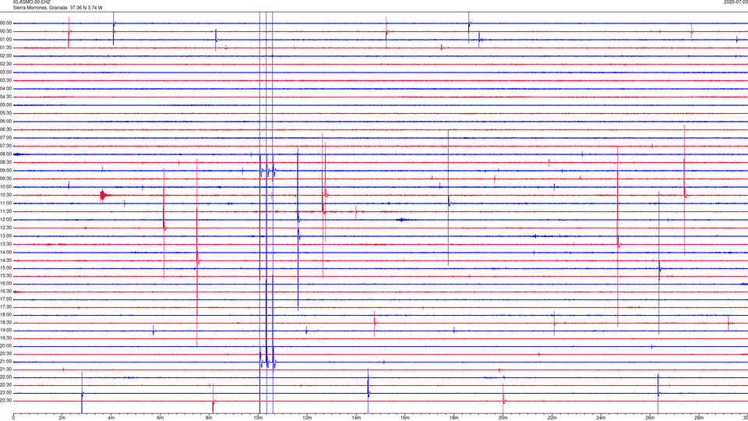Choose the 21:30 time label
Viewport: 748px width, 421px height.
coord(5,369)
